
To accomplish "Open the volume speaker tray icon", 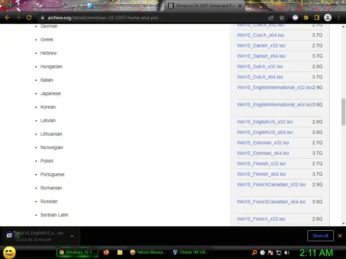I will coord(287,253).
